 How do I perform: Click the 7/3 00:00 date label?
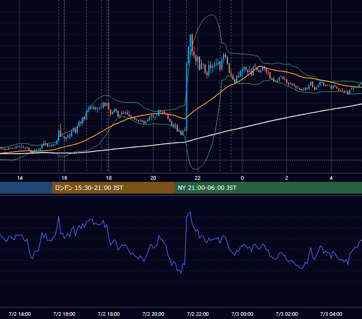242,314
